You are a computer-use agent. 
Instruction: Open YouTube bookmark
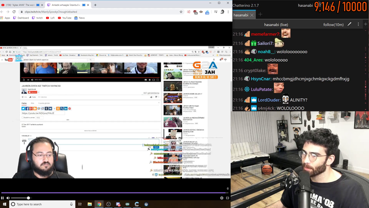point(65,18)
